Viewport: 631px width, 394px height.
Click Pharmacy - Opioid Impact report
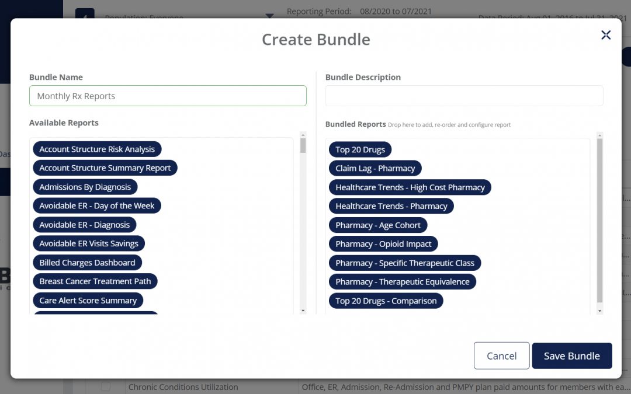click(x=383, y=244)
